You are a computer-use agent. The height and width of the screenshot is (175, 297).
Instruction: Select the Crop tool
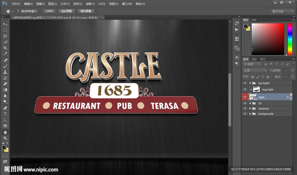tap(5, 48)
